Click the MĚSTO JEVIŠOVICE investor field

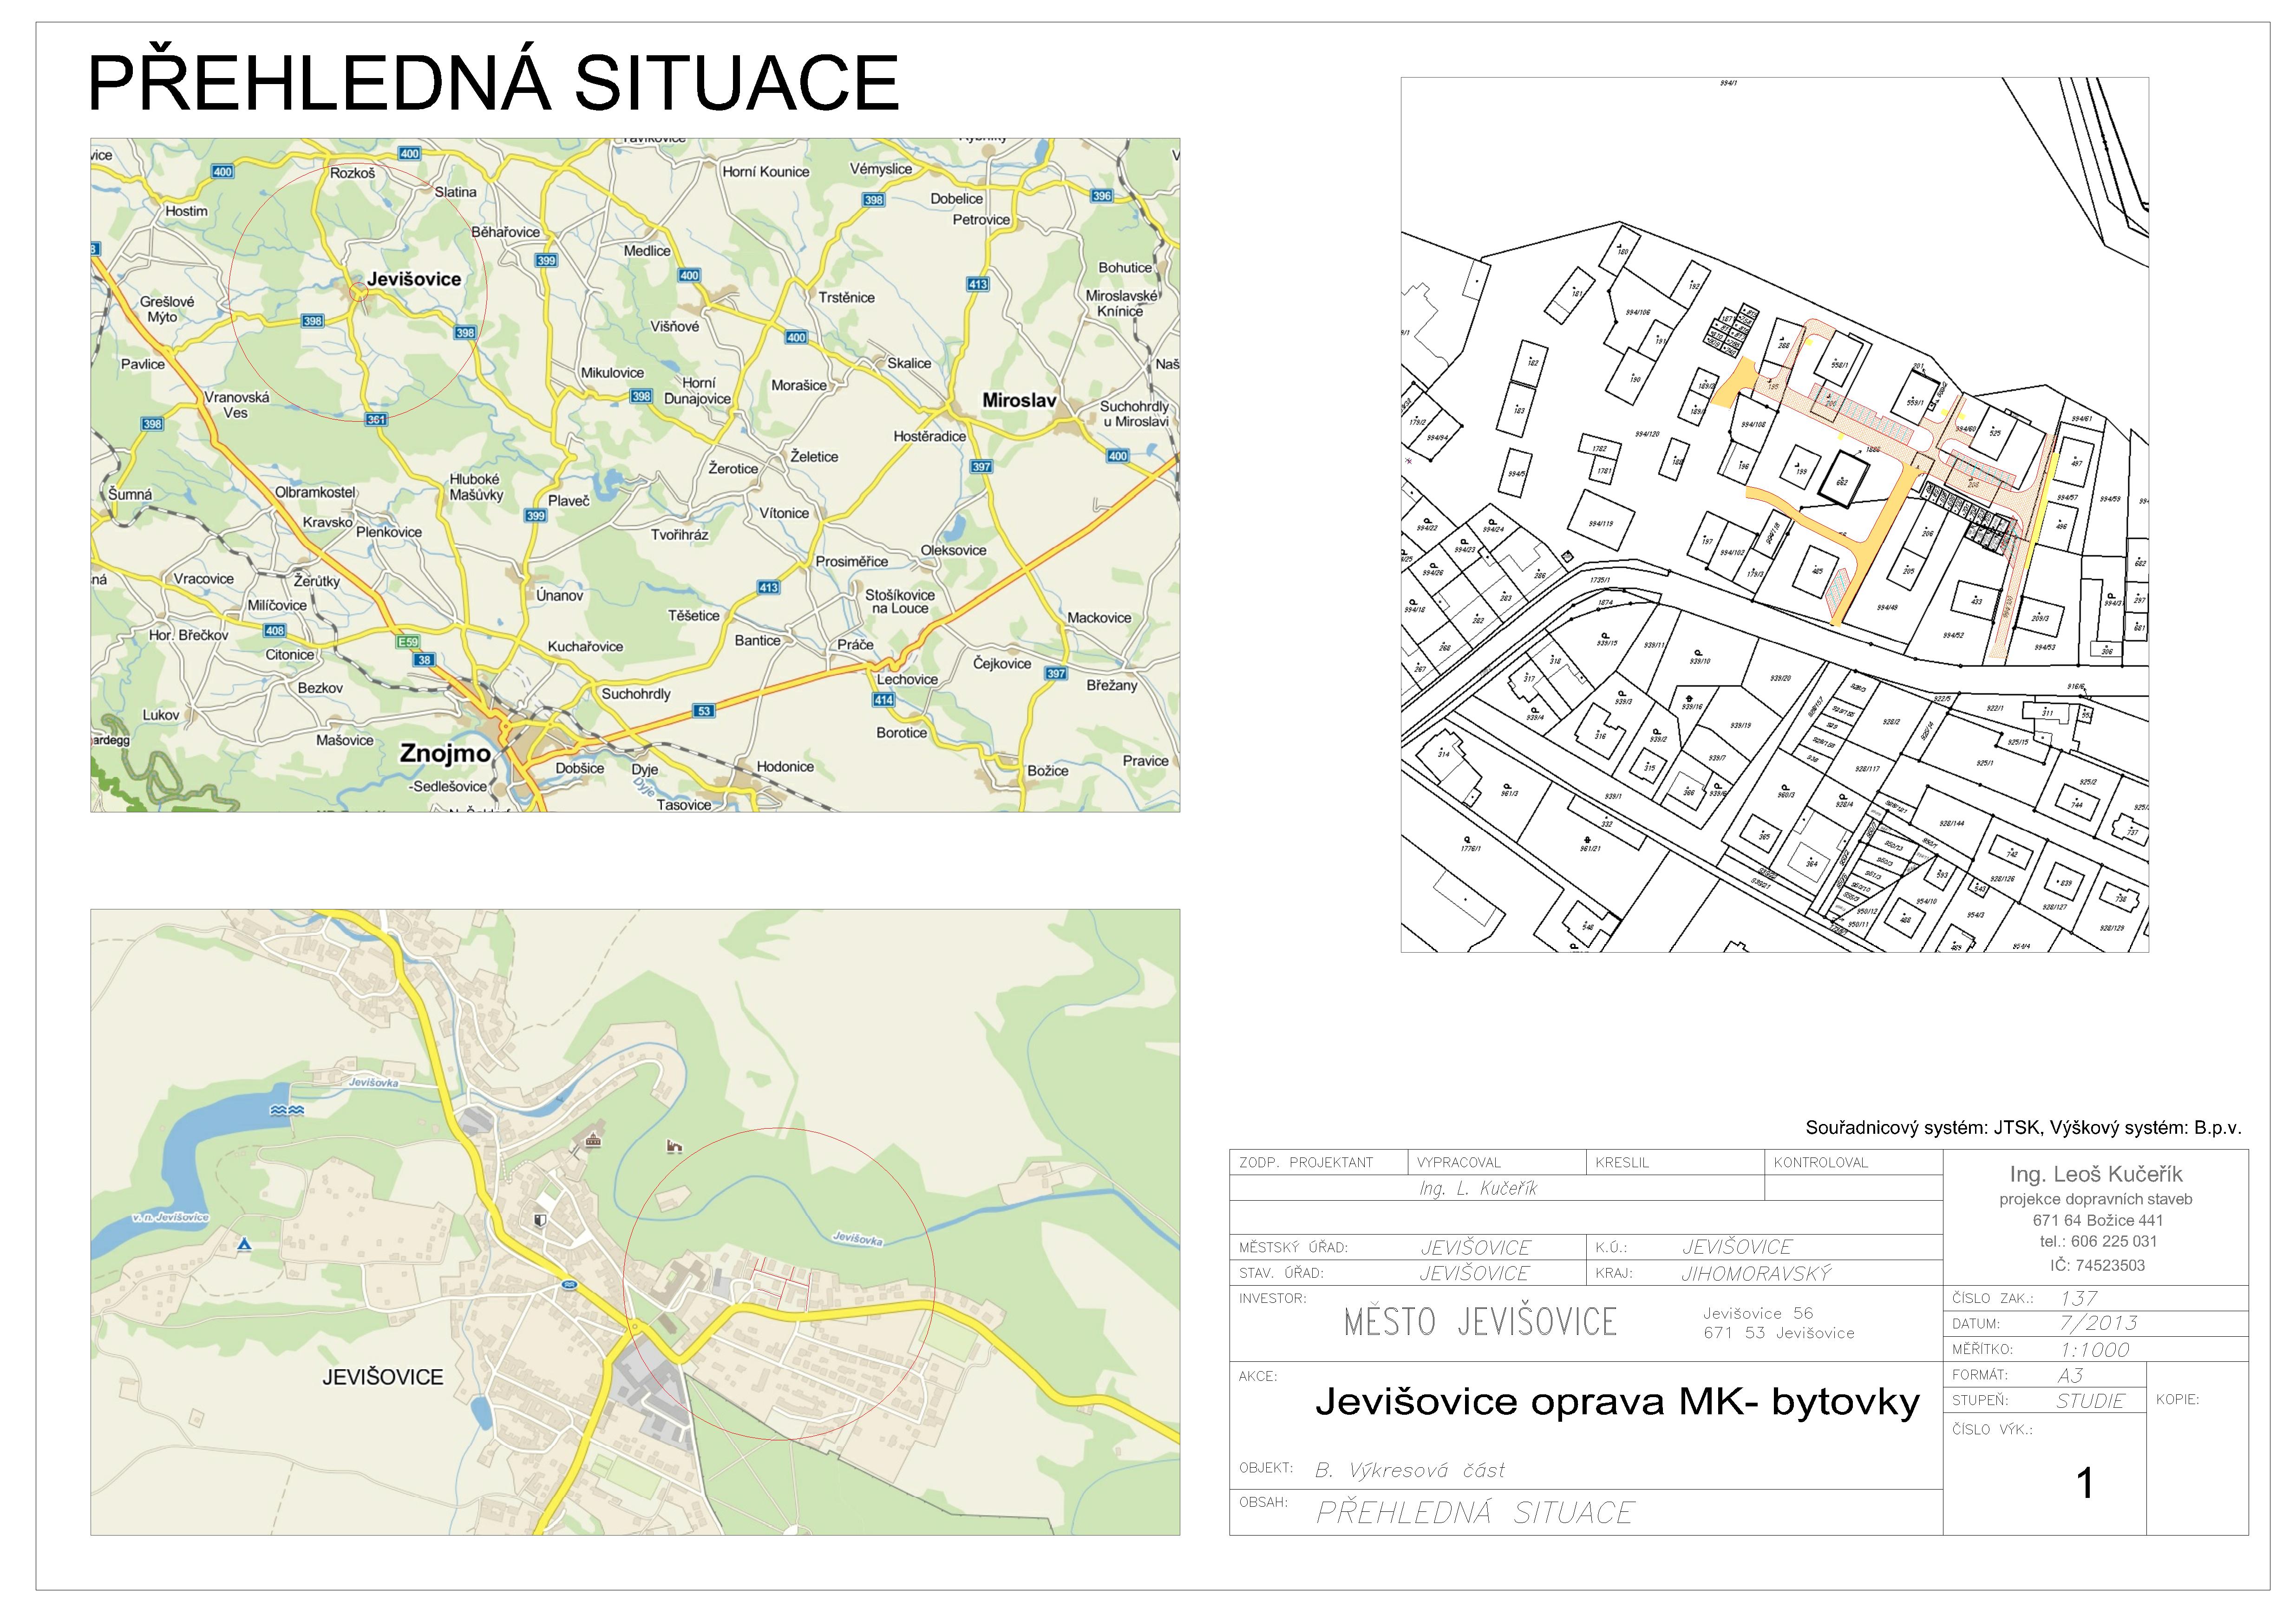pos(1480,1322)
